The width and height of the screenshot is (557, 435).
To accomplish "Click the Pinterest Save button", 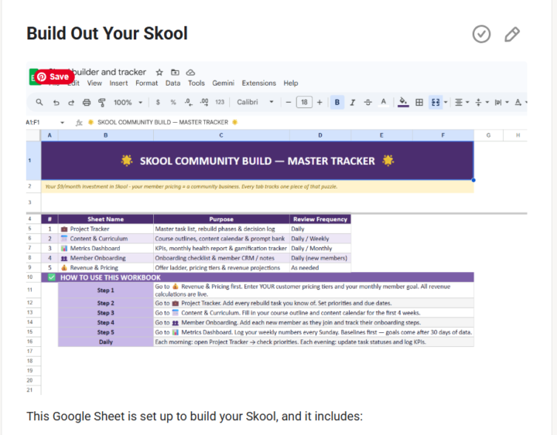I will [x=54, y=76].
